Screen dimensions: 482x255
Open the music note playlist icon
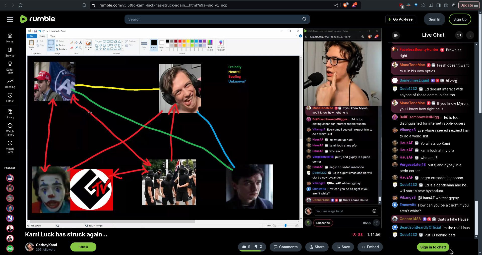431,5
